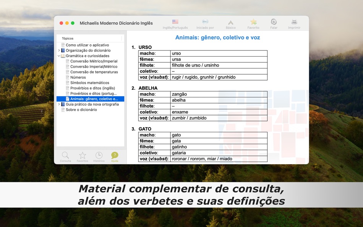The image size is (363, 227).
Task: Click the cell 'gatinho'
Action: click(219, 147)
